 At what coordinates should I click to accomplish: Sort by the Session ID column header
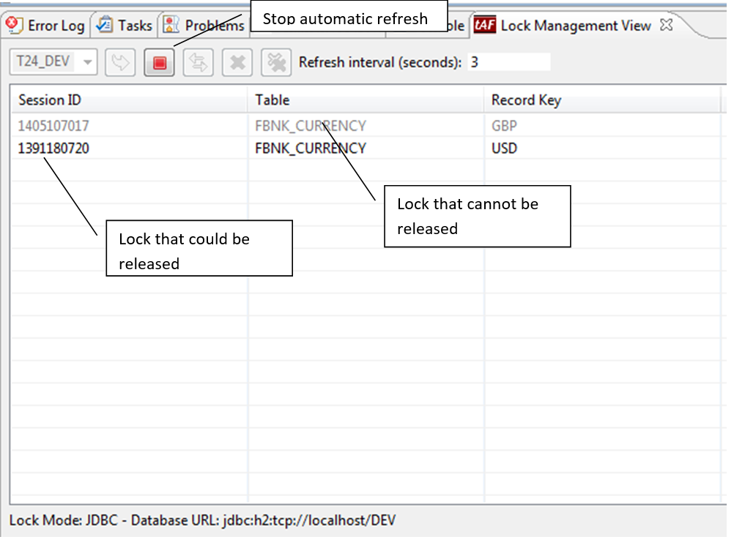click(x=50, y=100)
